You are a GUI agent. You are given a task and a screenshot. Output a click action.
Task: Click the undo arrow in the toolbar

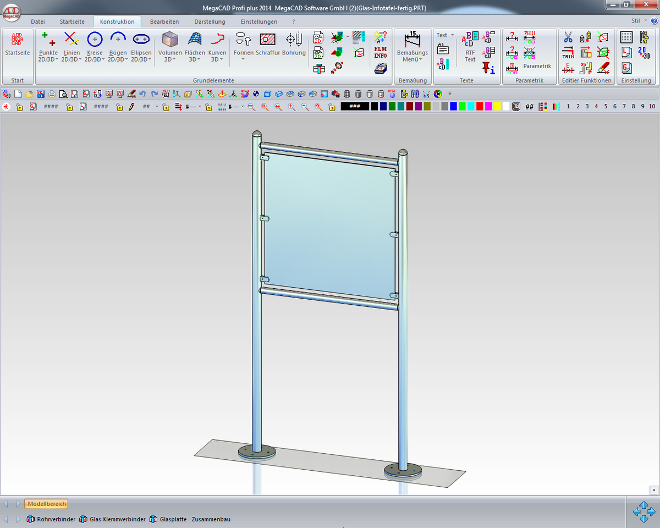coord(143,94)
